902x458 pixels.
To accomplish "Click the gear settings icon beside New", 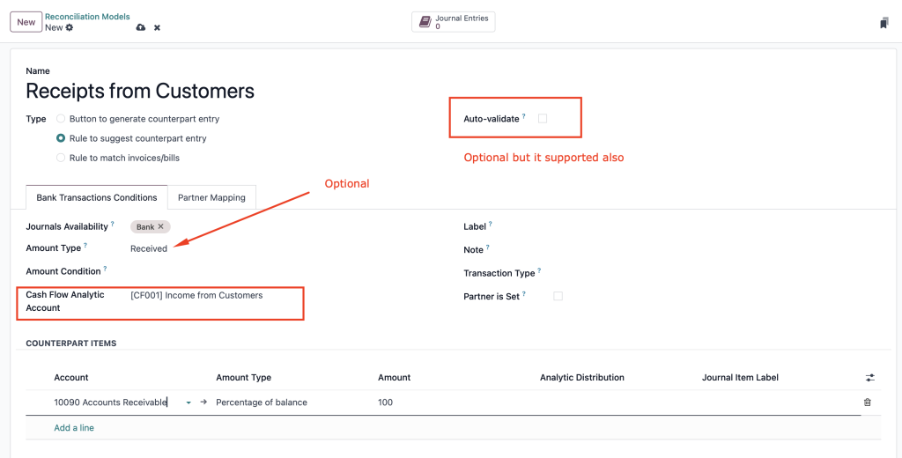I will click(x=70, y=27).
